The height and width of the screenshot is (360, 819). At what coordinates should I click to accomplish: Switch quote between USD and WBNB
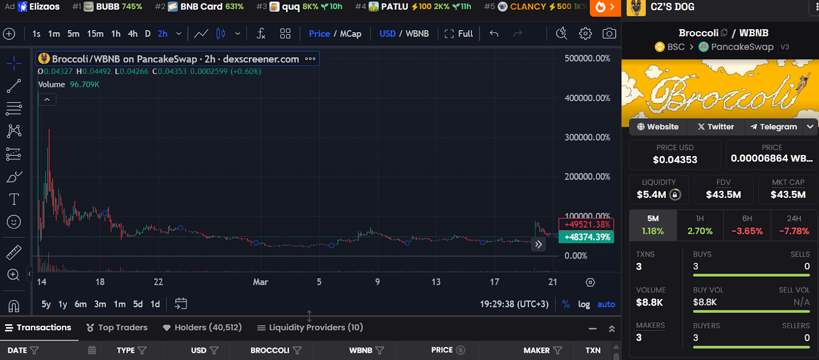(404, 34)
